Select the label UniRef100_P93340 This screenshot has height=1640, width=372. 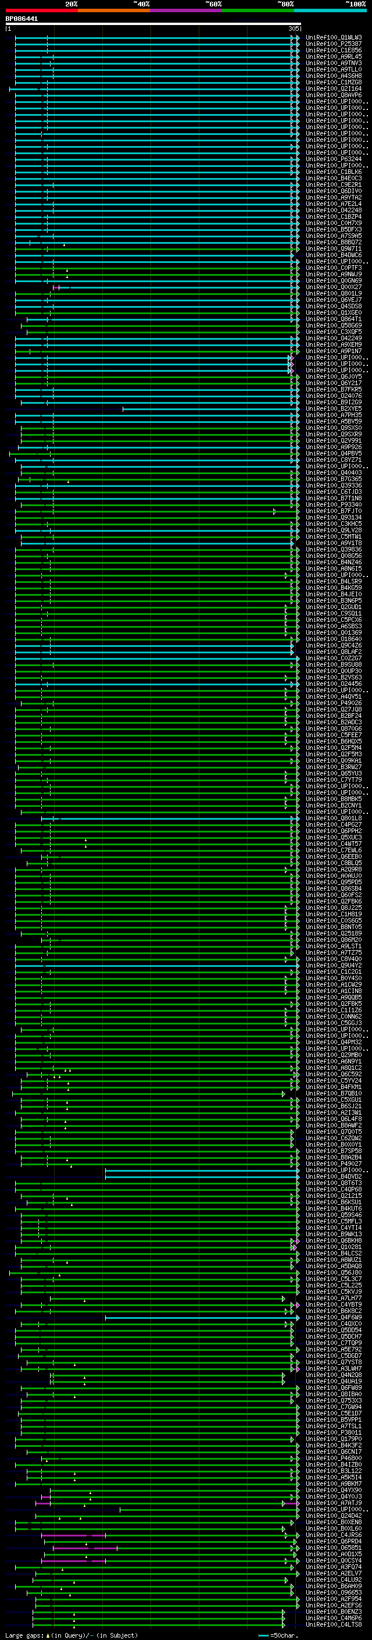[334, 505]
